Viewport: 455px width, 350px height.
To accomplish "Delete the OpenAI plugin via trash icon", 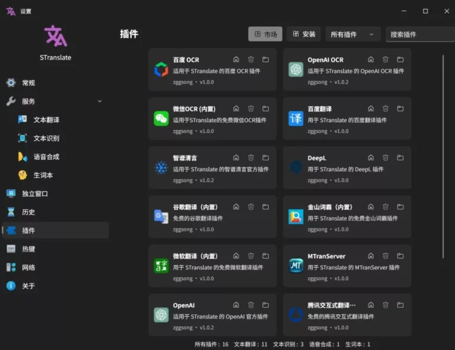I will point(251,305).
